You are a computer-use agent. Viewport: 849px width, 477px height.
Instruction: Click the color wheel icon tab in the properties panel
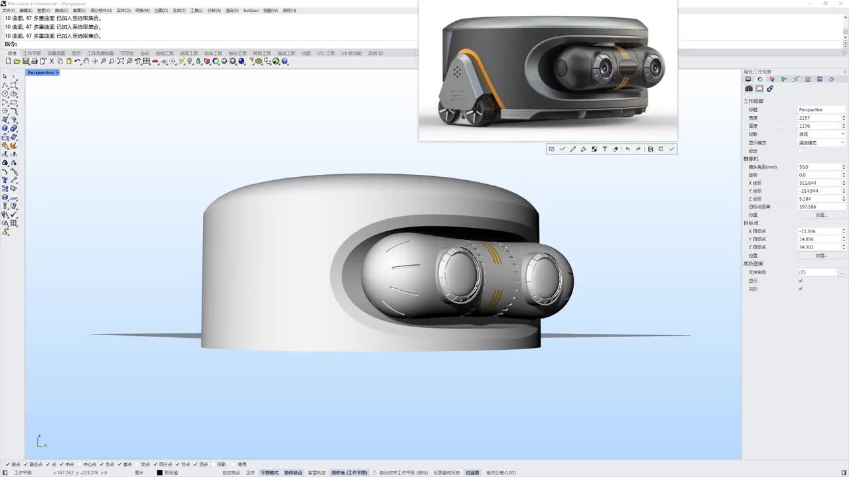(760, 79)
